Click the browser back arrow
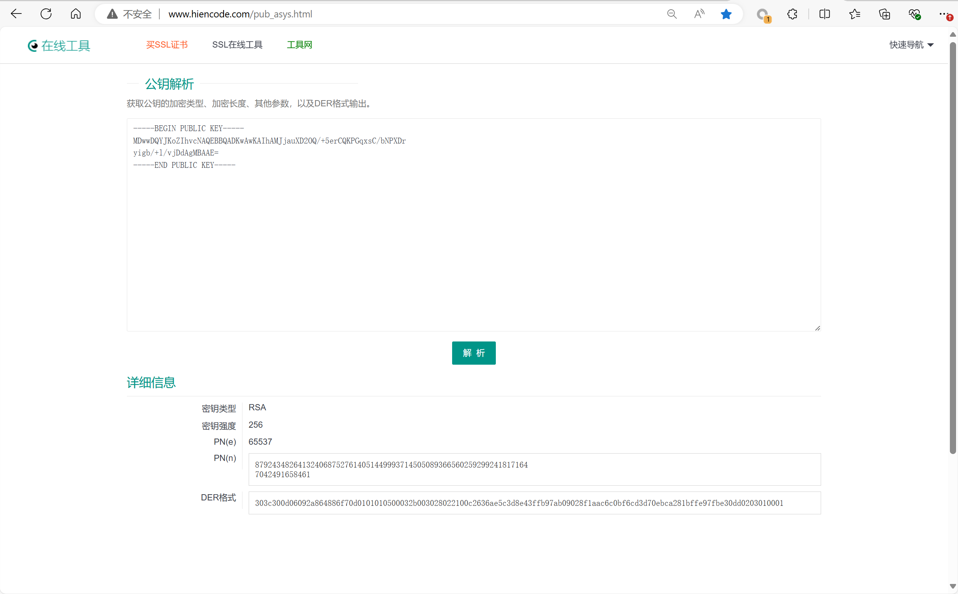The height and width of the screenshot is (594, 958). 16,14
